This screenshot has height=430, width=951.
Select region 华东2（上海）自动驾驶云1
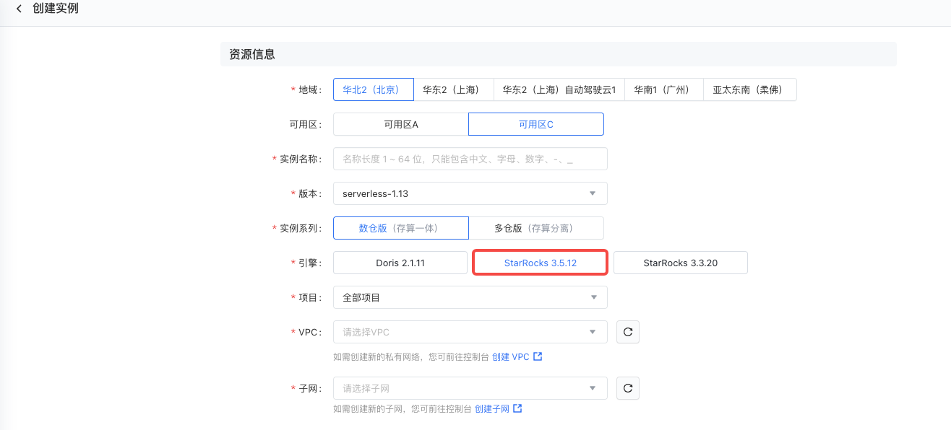[x=559, y=89]
